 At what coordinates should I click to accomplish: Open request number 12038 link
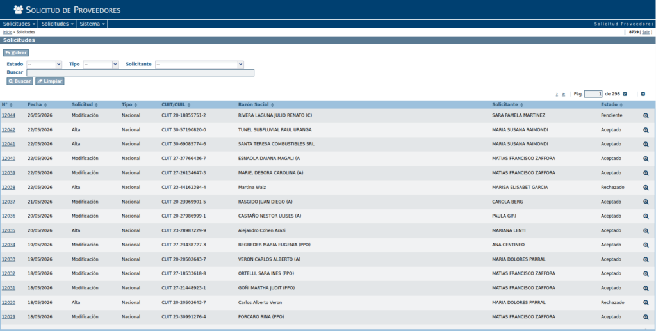point(8,187)
